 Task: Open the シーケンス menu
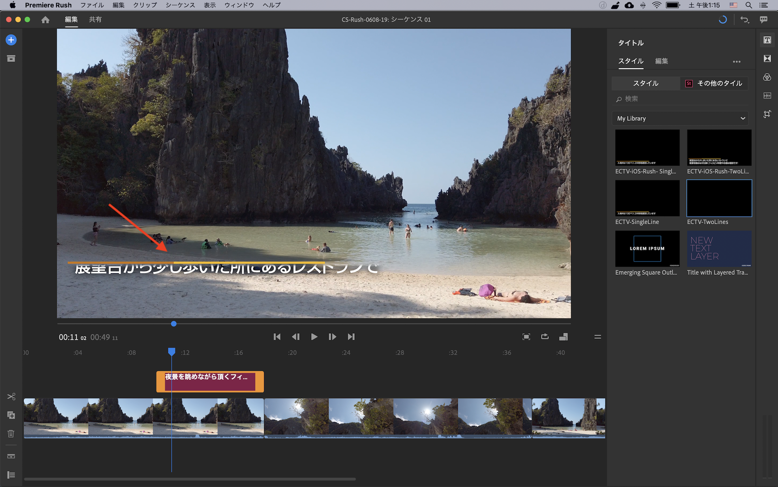[x=180, y=5]
